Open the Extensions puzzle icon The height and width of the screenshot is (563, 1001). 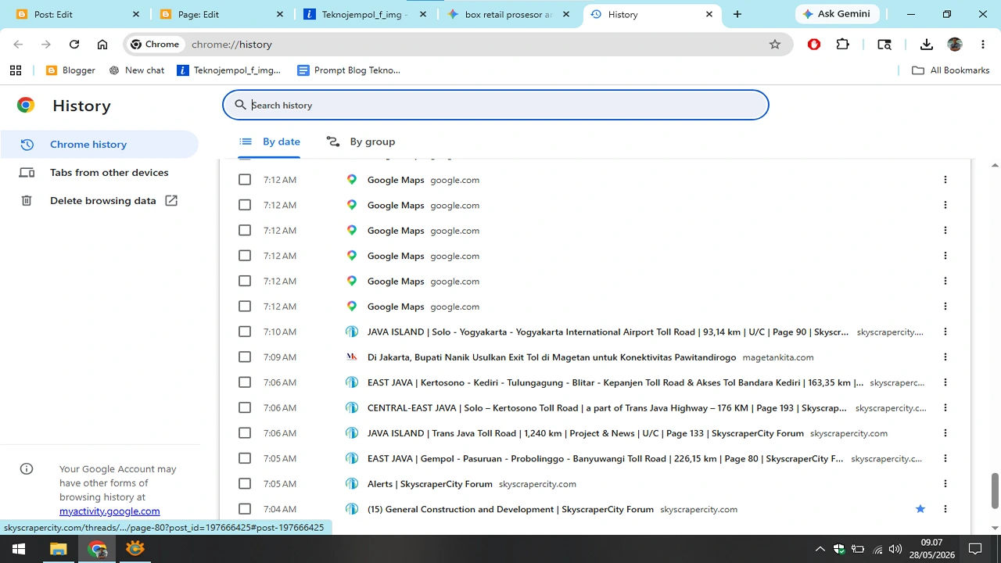click(x=842, y=45)
